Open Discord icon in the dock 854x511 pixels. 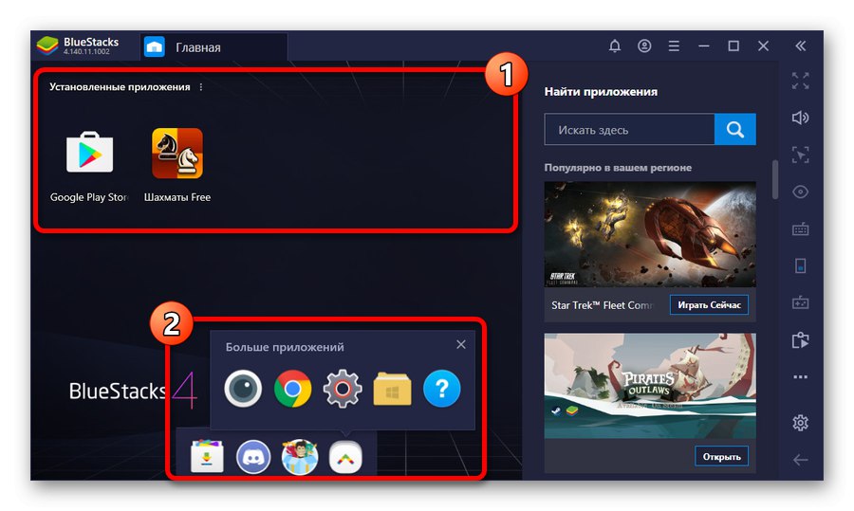pyautogui.click(x=253, y=457)
